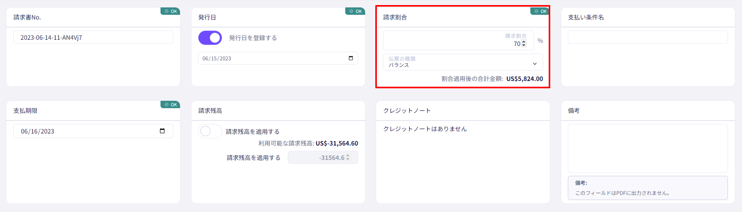This screenshot has height=212, width=742.
Task: Open calendar picker for 発行日 date
Action: click(351, 58)
